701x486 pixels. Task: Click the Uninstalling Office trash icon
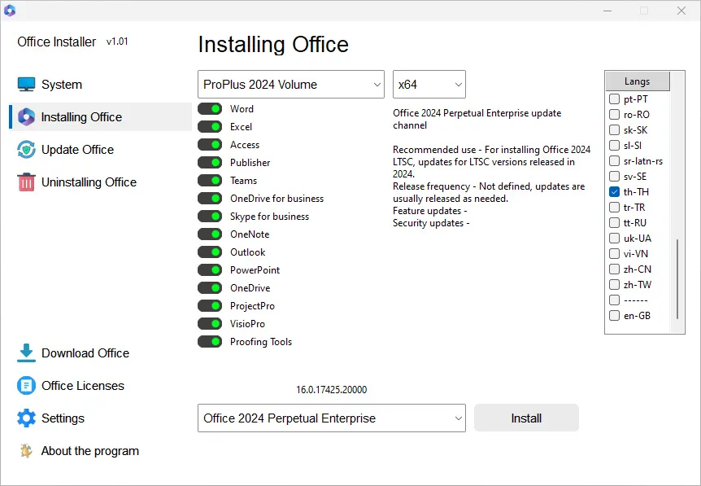(26, 182)
